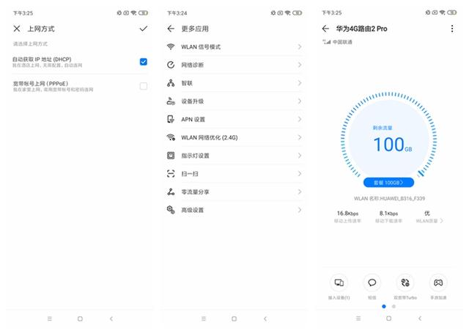Open the three-dot overflow menu
469x334 pixels.
(452, 29)
